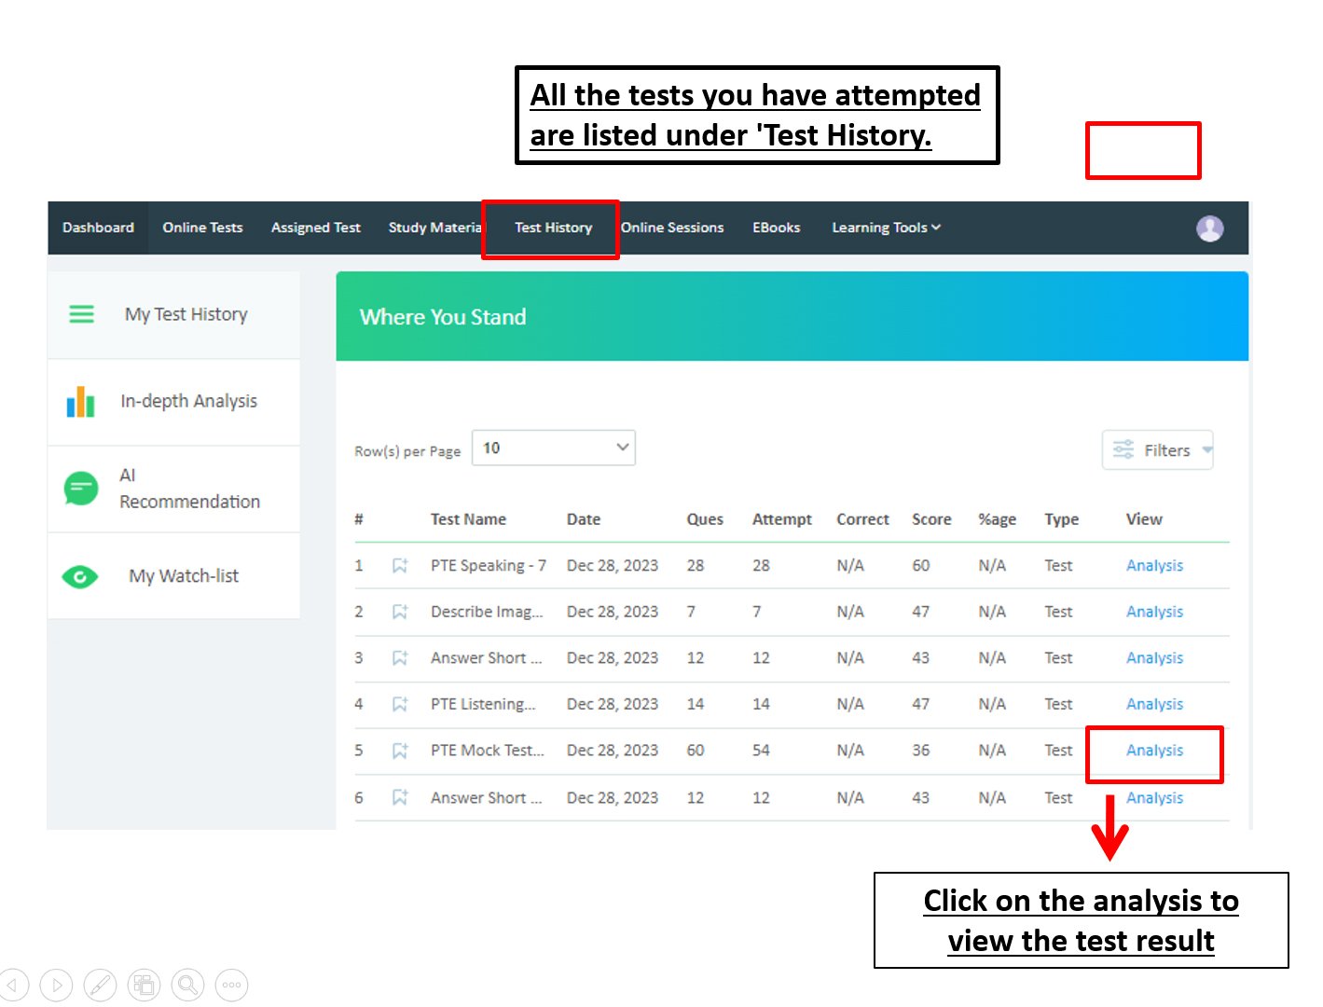Click the score 60 in row 1
The width and height of the screenshot is (1323, 1007).
[x=921, y=566]
